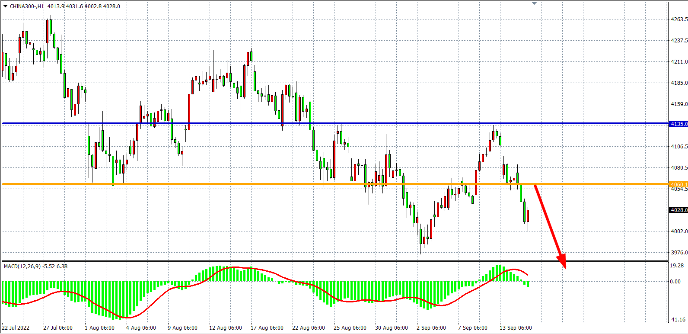Viewport: 688px width, 334px height.
Task: Click the 17 Aug 06:00 date label
Action: coord(267,328)
